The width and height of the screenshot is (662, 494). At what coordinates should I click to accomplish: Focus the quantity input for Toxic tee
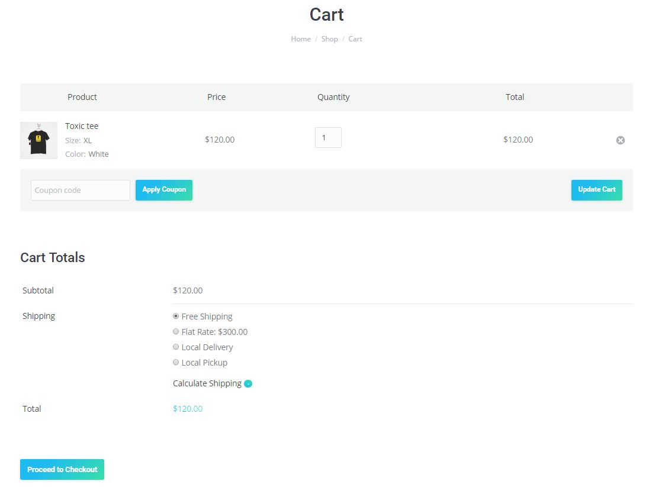328,138
